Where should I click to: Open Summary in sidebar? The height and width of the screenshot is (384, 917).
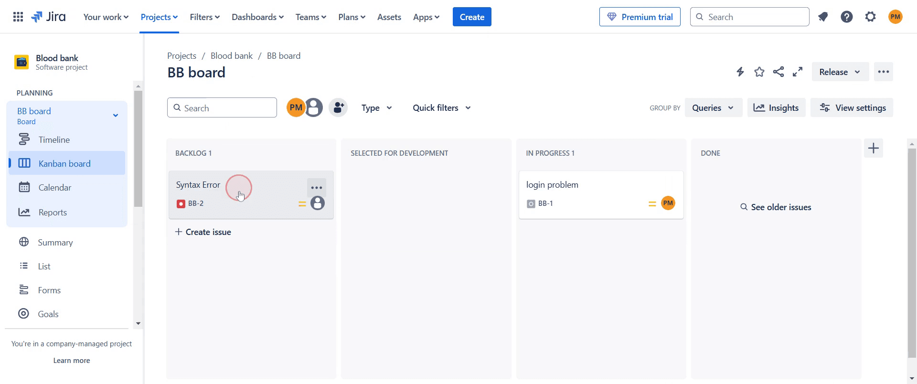point(67,243)
